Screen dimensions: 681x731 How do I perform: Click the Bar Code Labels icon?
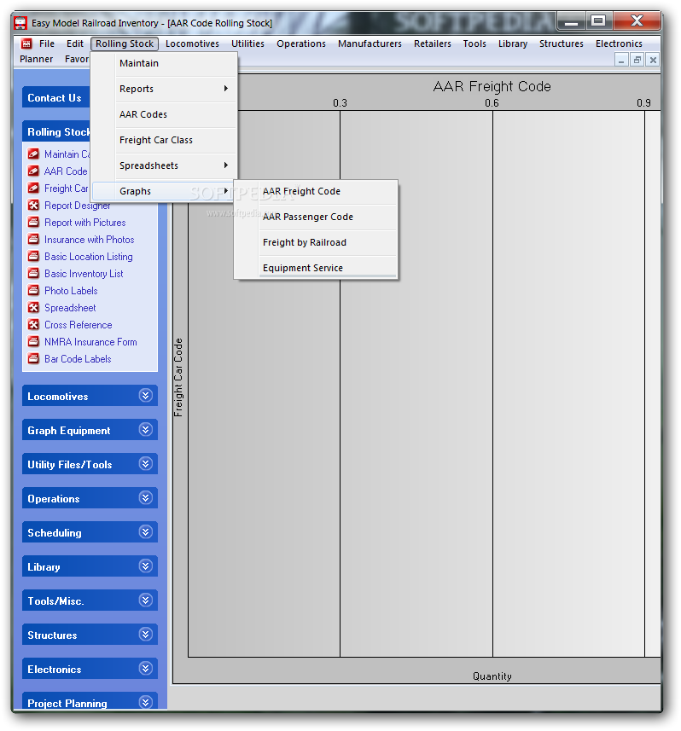point(33,358)
